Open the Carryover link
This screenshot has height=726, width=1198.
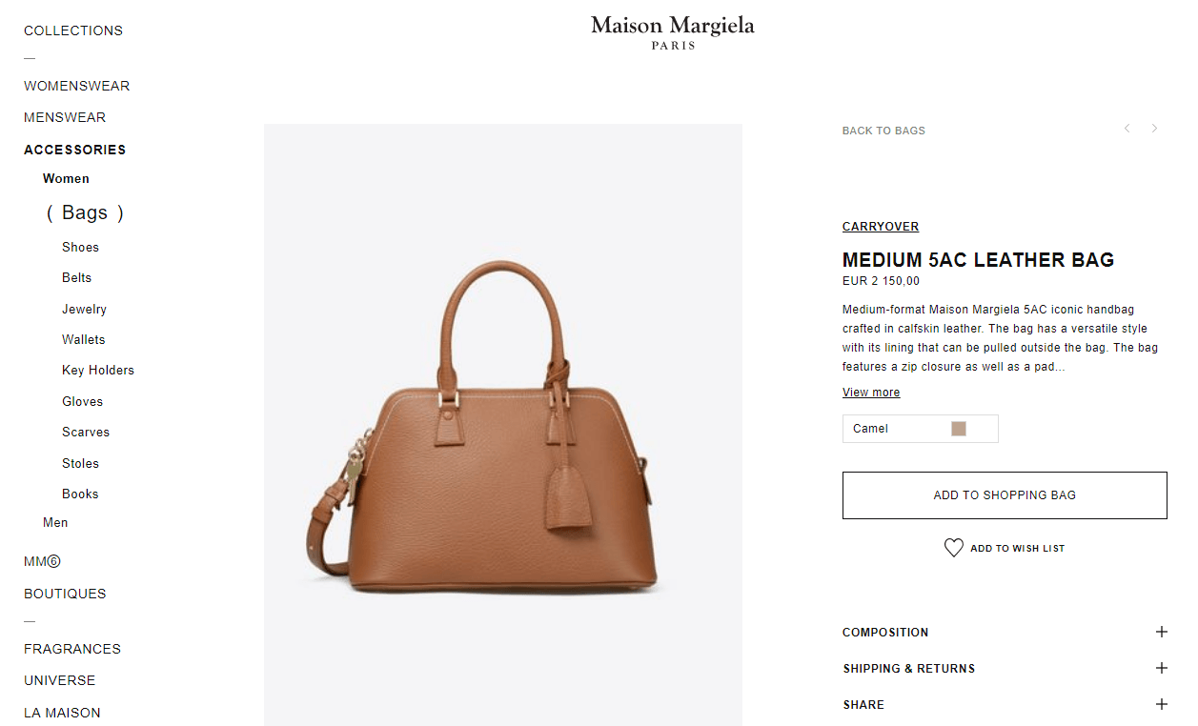coord(881,227)
